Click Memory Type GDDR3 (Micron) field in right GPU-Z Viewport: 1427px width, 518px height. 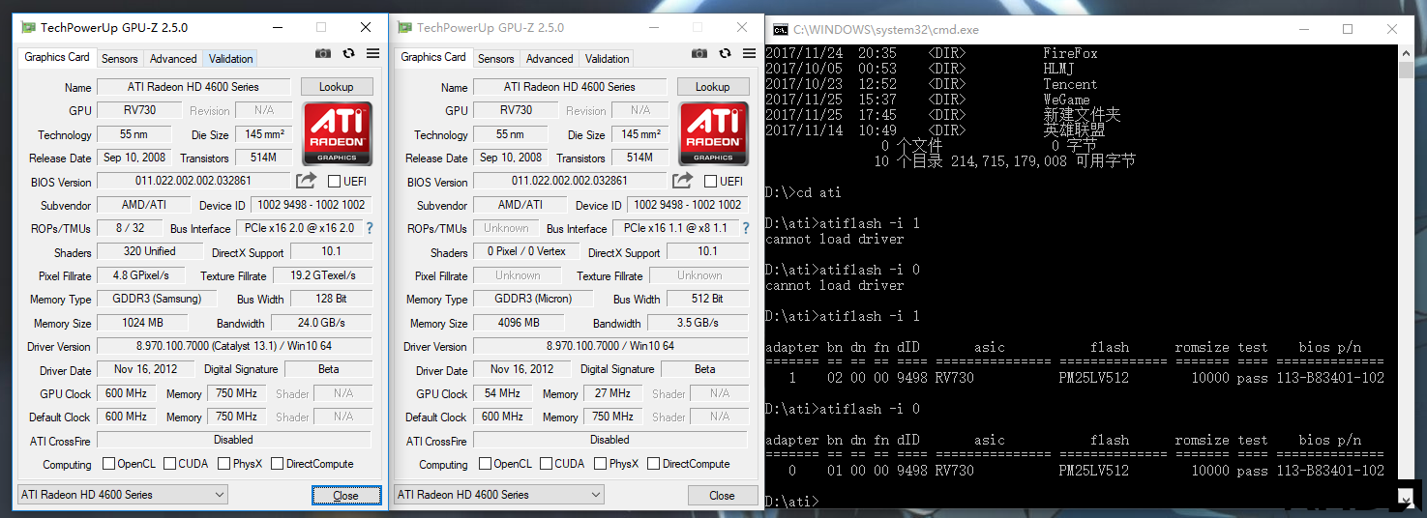pyautogui.click(x=533, y=299)
